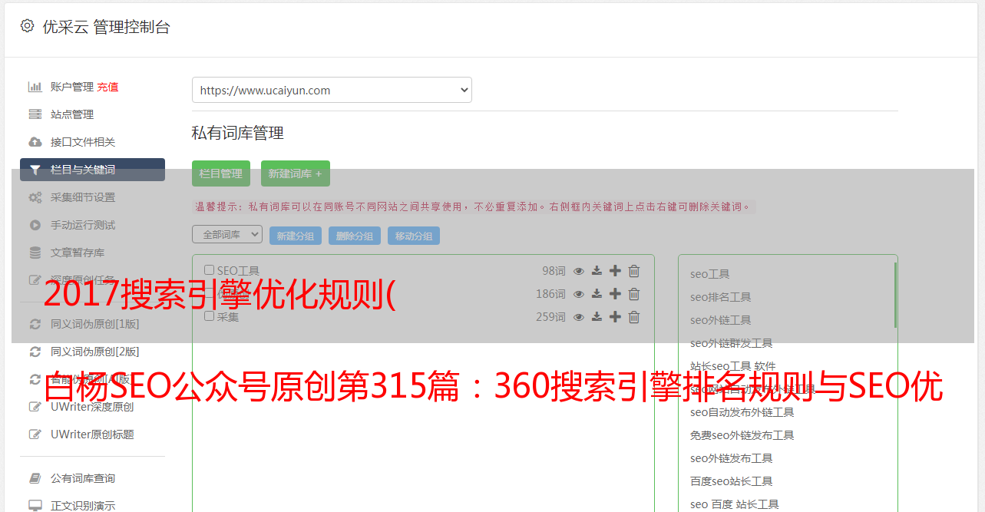The width and height of the screenshot is (985, 512).
Task: Select keyword seo排名工具 in the right list
Action: coord(721,297)
